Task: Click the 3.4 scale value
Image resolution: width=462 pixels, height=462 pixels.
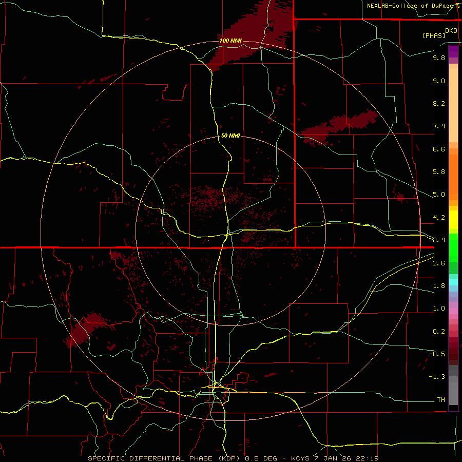Action: tap(439, 240)
